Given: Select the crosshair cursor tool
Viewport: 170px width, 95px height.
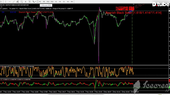Looking at the screenshot, I should coord(1,2).
